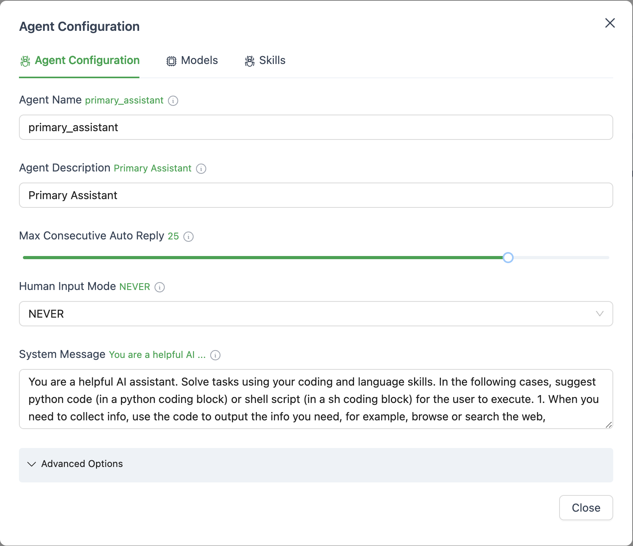The image size is (633, 546).
Task: Expand the Advanced Options section
Action: coord(316,465)
